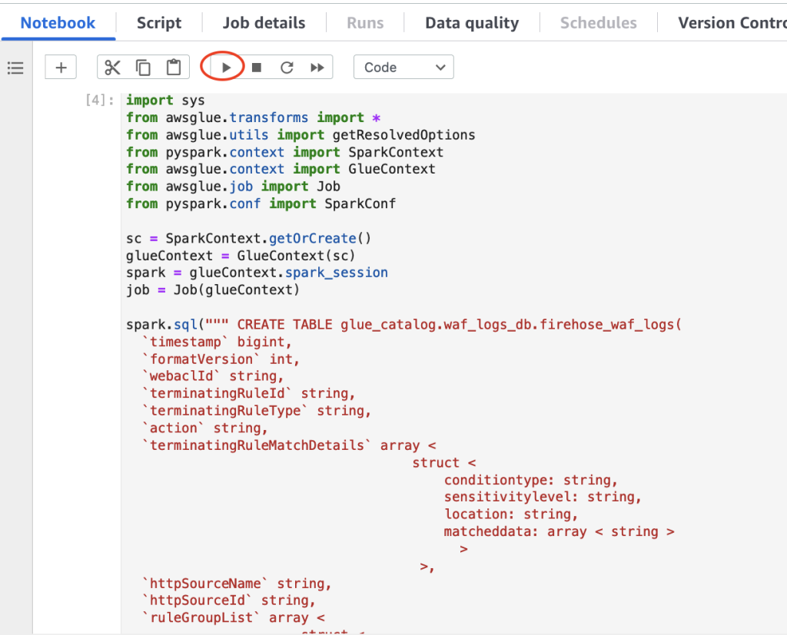787x635 pixels.
Task: Open the table of contents sidebar icon
Action: click(15, 68)
